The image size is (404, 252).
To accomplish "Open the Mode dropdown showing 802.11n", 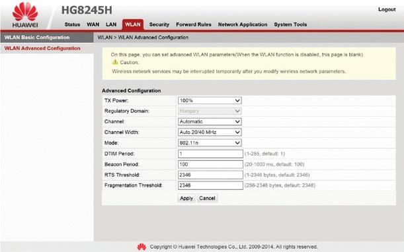I will pyautogui.click(x=210, y=142).
